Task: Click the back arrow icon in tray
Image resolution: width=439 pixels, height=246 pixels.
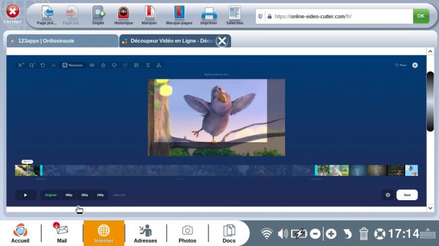Action: [347, 234]
